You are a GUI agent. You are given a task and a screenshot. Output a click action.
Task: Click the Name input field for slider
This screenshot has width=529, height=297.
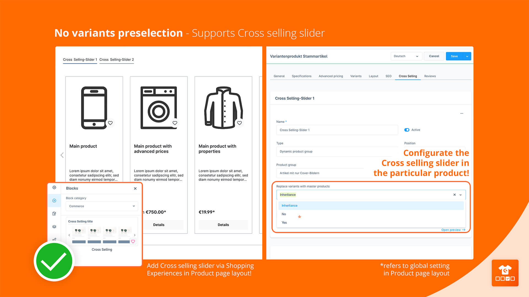point(338,130)
